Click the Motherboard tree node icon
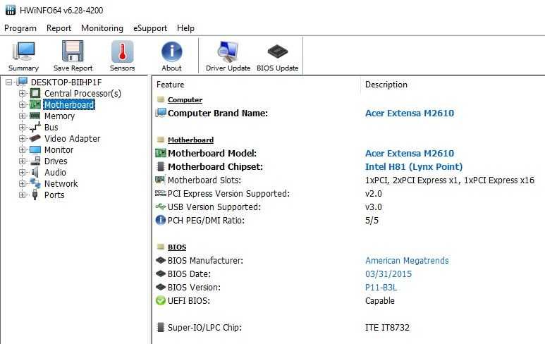Viewport: 545px width, 344px height. (x=35, y=104)
